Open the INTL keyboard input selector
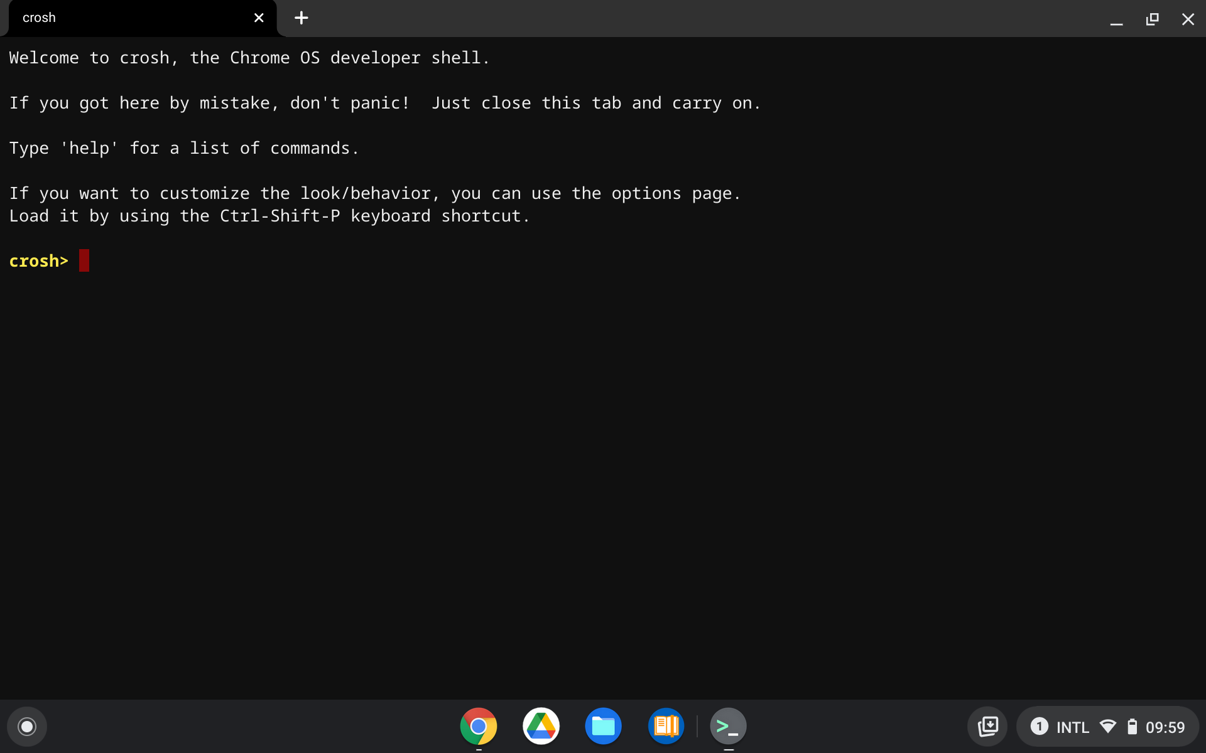1206x753 pixels. pos(1073,727)
